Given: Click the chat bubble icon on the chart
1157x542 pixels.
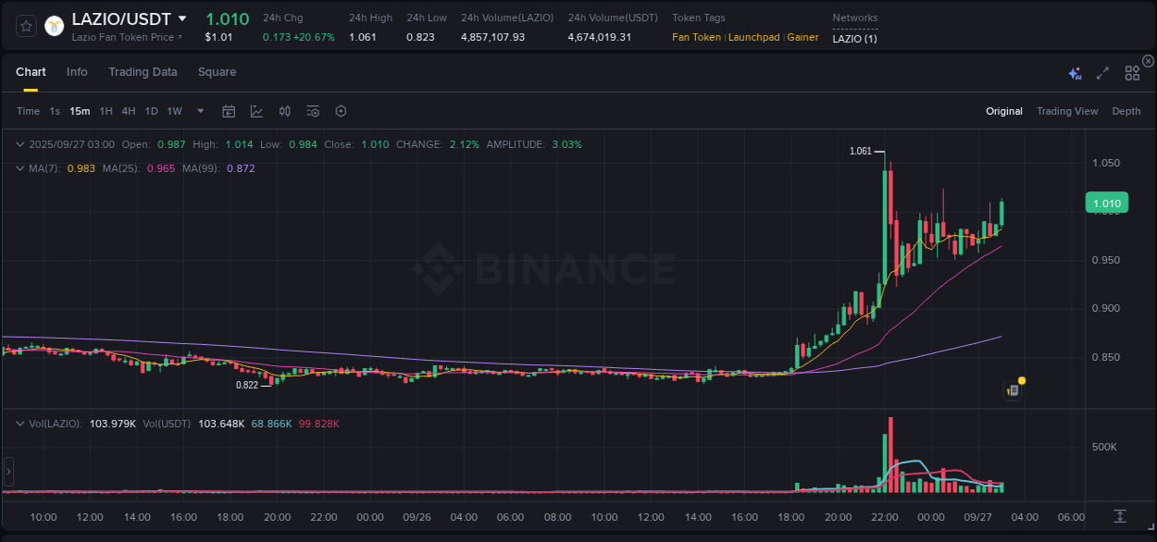Looking at the screenshot, I should click(1013, 390).
